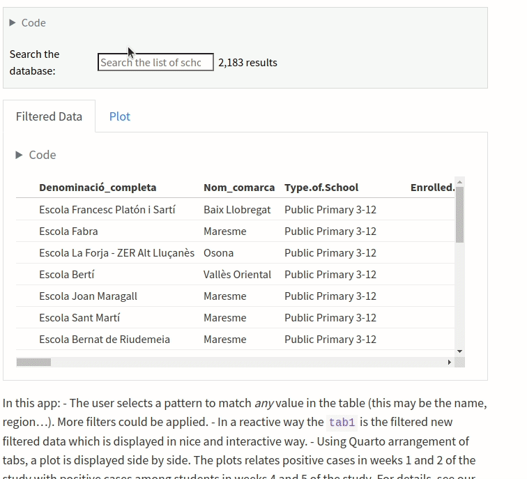Sort table by Denominació_completa column header
This screenshot has height=479, width=527.
[x=98, y=188]
